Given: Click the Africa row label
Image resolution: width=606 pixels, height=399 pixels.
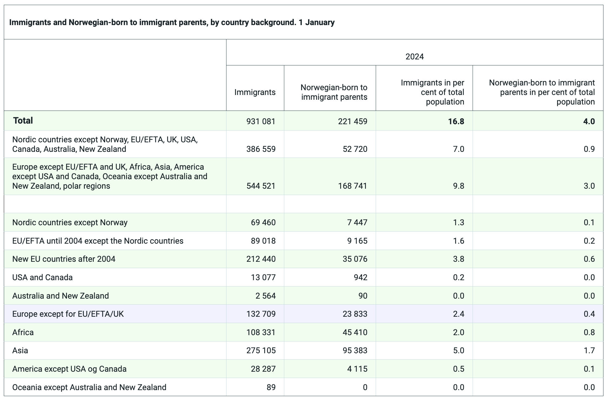Looking at the screenshot, I should point(23,332).
